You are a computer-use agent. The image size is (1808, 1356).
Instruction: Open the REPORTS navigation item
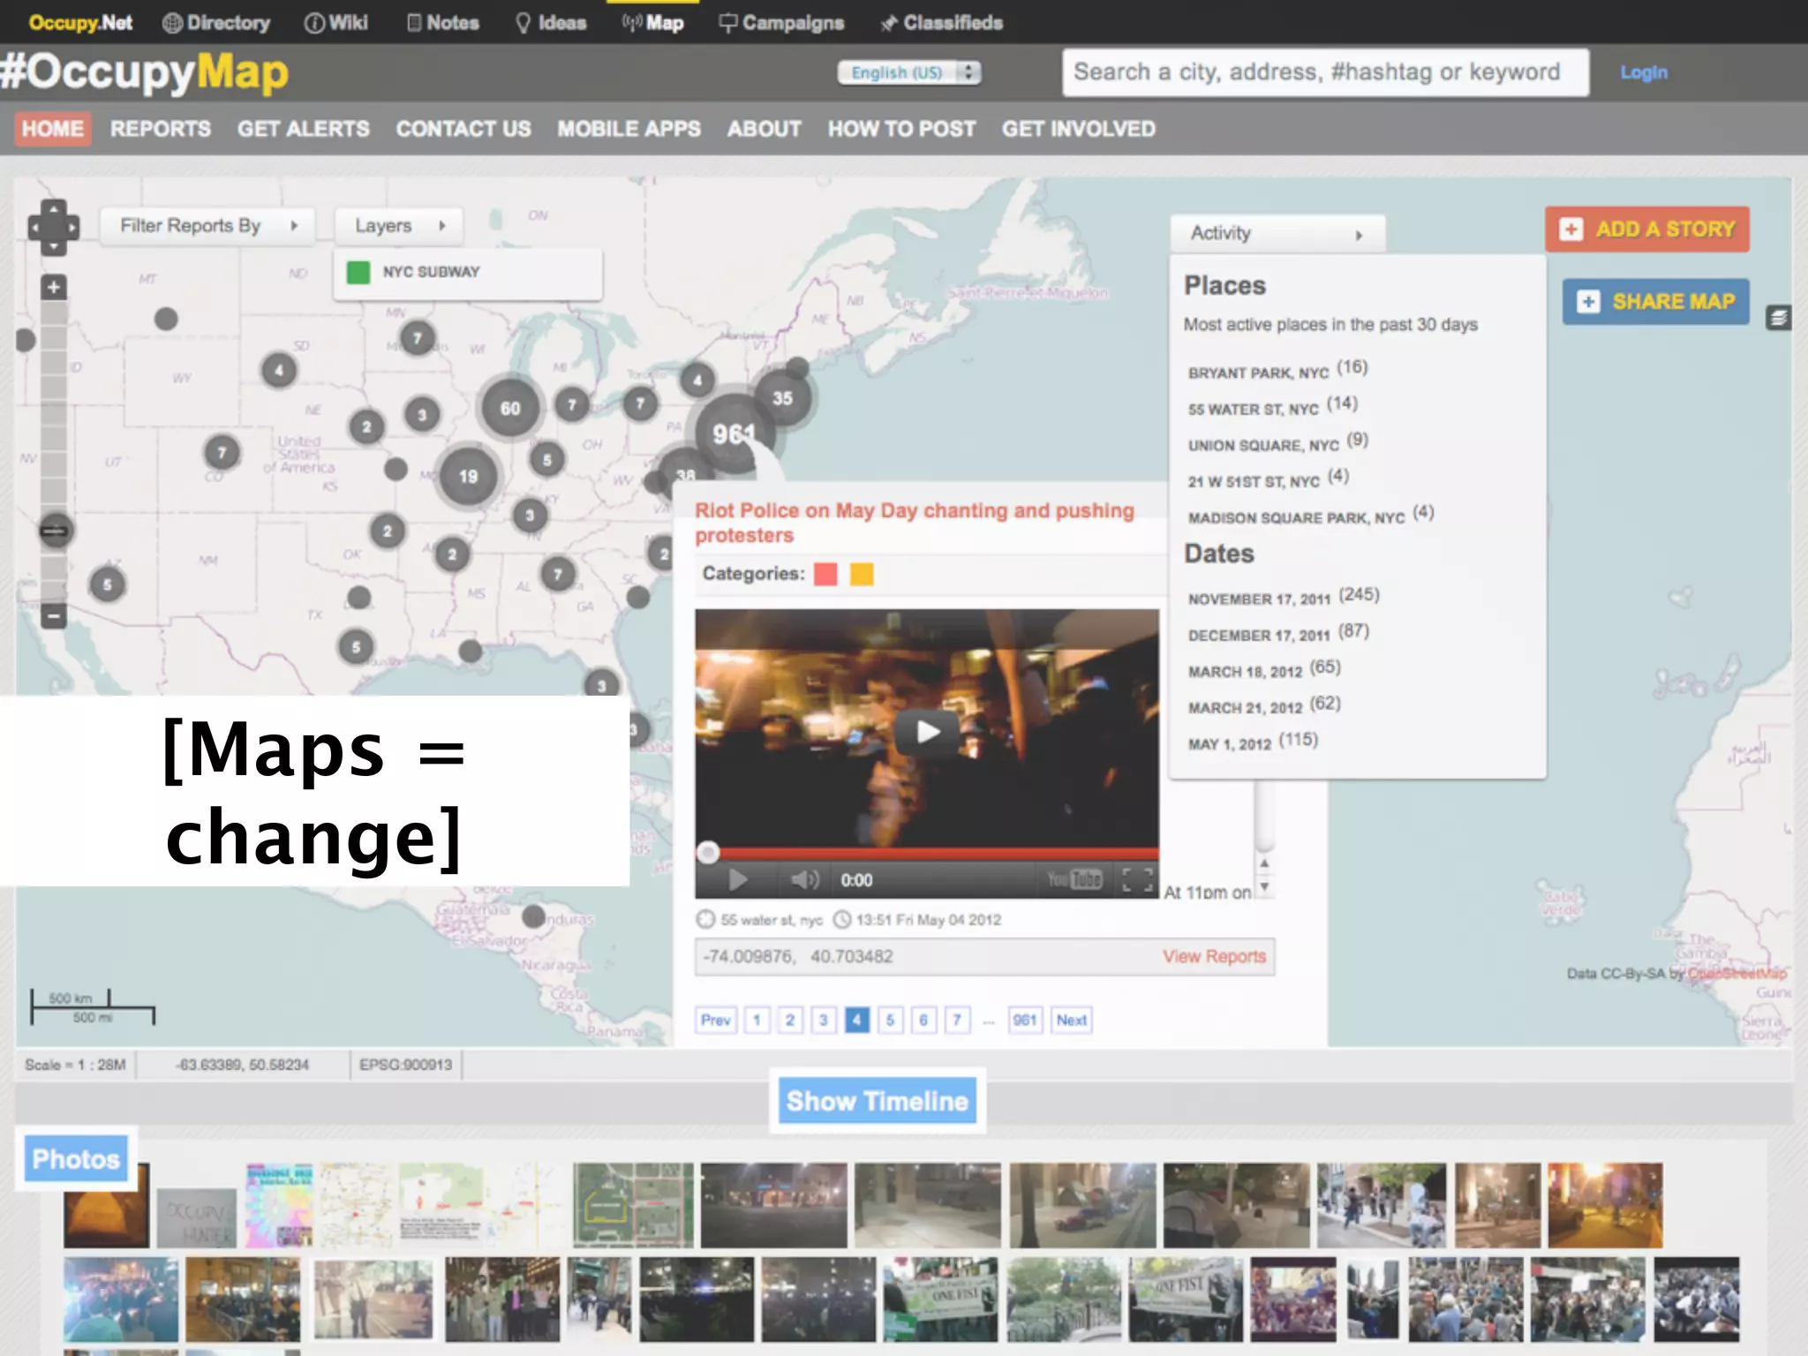(x=161, y=129)
